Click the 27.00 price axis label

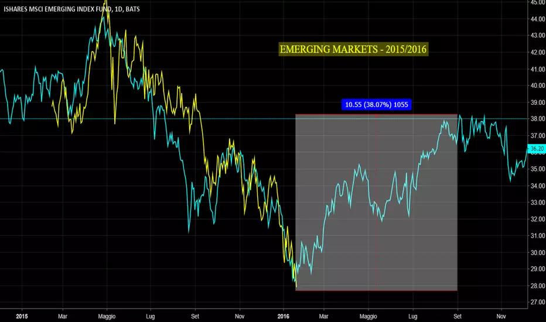[x=538, y=302]
